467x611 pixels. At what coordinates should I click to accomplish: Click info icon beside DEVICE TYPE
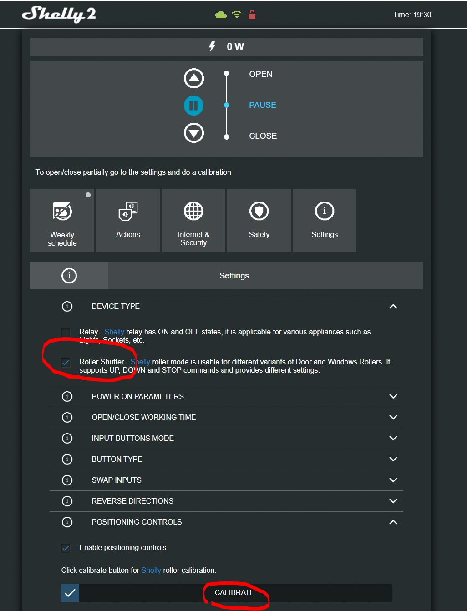(x=67, y=306)
